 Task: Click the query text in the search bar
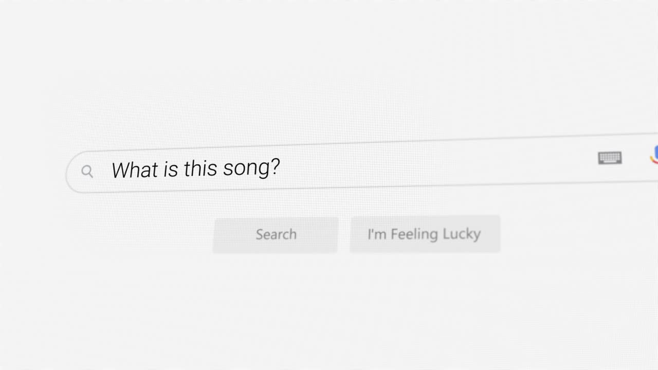point(195,169)
